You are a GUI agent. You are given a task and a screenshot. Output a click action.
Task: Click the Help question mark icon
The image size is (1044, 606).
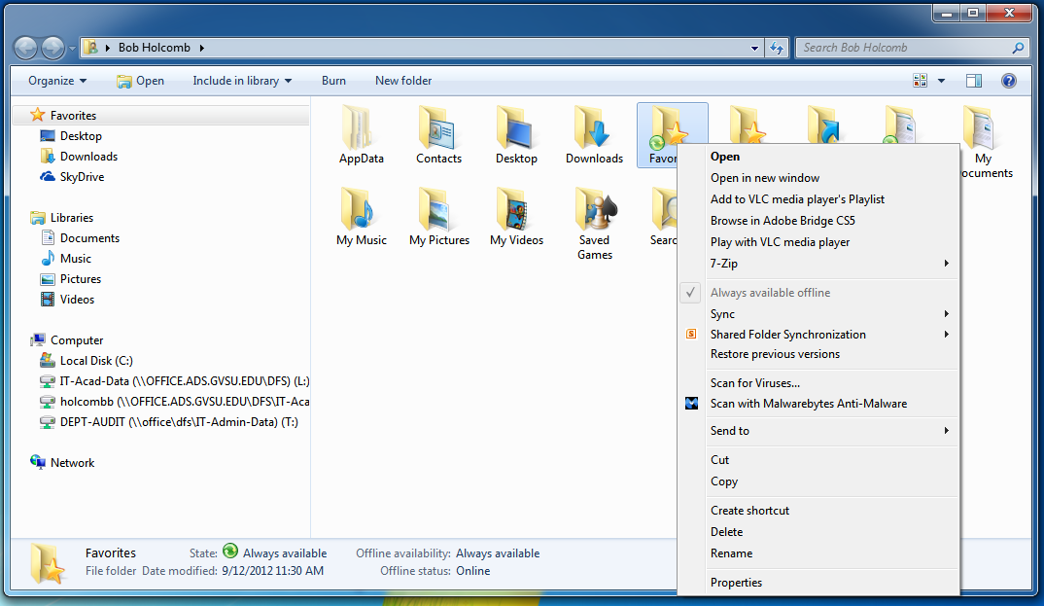tap(1009, 81)
